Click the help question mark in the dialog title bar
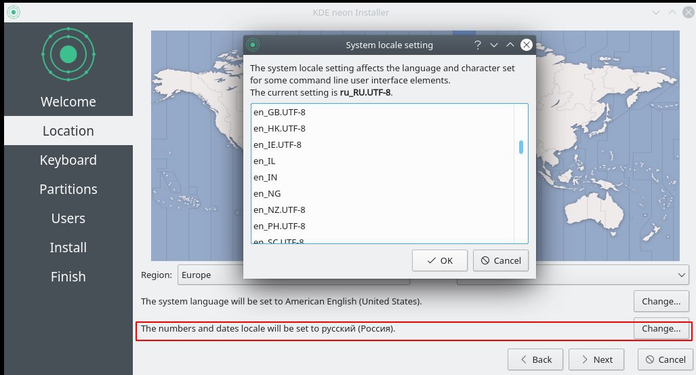 pyautogui.click(x=478, y=45)
